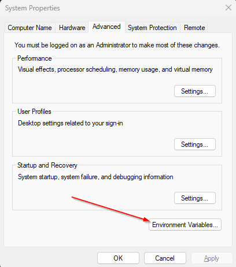Viewport: 236px width, 267px height.
Task: Switch to the Computer Name tab
Action: (x=30, y=28)
